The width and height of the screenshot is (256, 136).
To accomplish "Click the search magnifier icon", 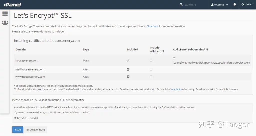I will 181,5.
